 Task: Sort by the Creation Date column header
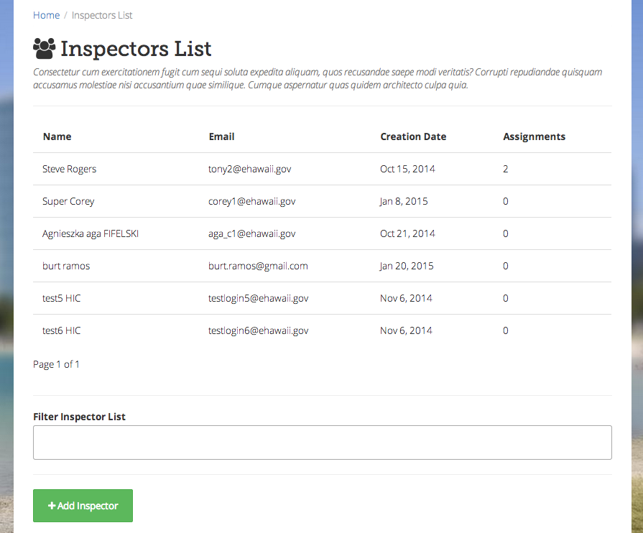(x=413, y=136)
